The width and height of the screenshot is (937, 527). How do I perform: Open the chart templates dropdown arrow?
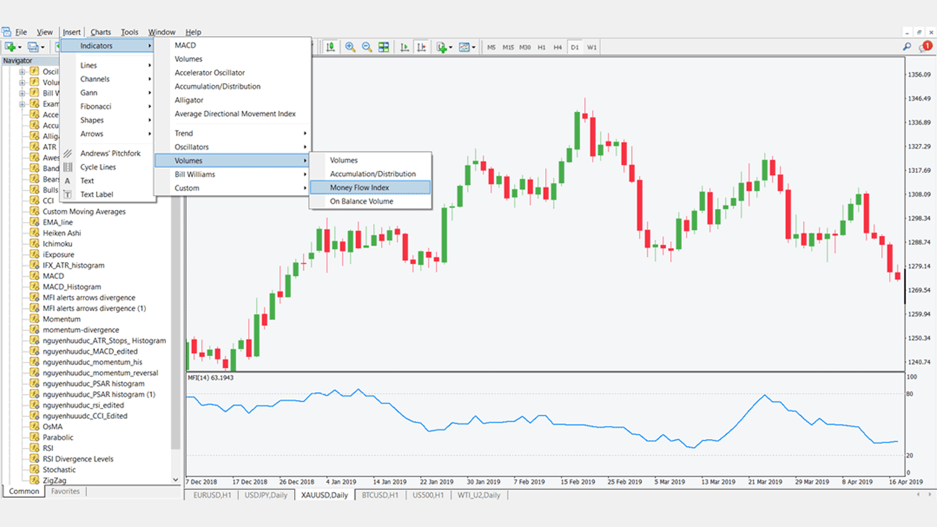[x=473, y=48]
